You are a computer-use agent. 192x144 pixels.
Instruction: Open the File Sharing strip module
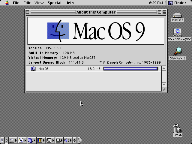coord(31,140)
